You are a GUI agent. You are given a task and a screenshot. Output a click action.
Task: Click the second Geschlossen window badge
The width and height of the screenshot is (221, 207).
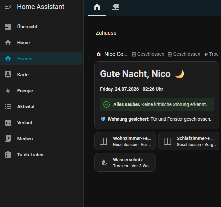pyautogui.click(x=184, y=54)
